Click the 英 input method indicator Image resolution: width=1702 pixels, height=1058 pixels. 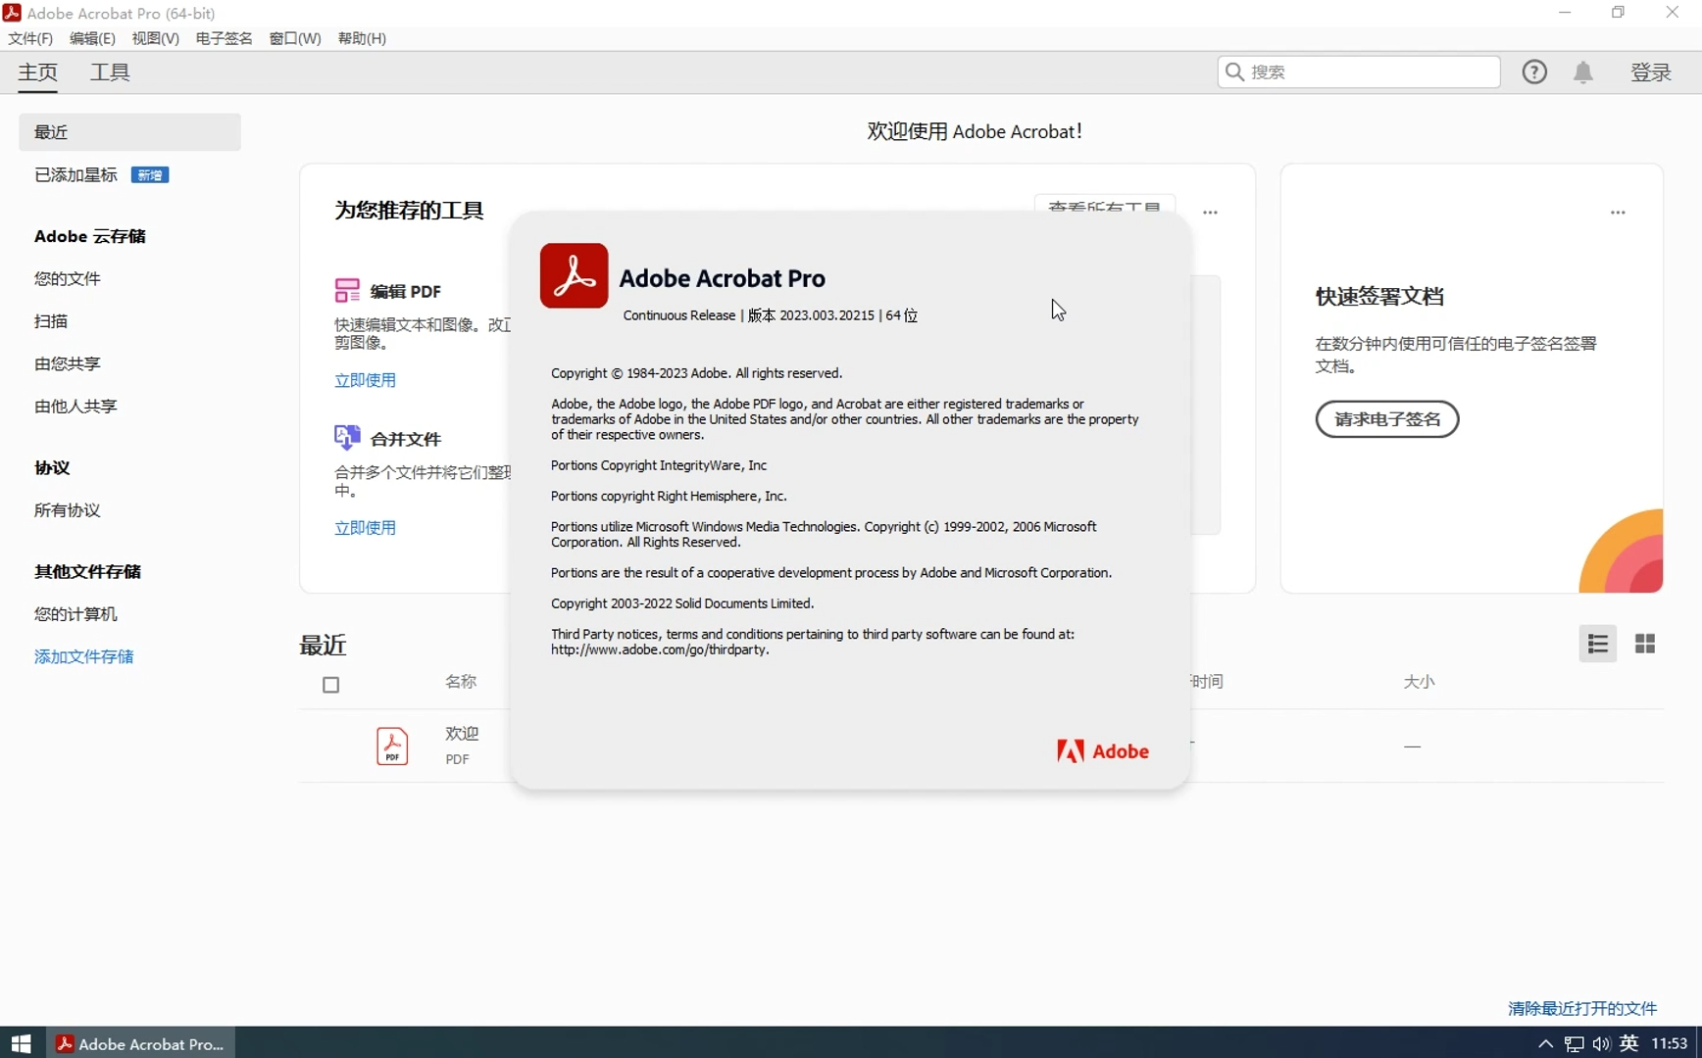[1629, 1043]
